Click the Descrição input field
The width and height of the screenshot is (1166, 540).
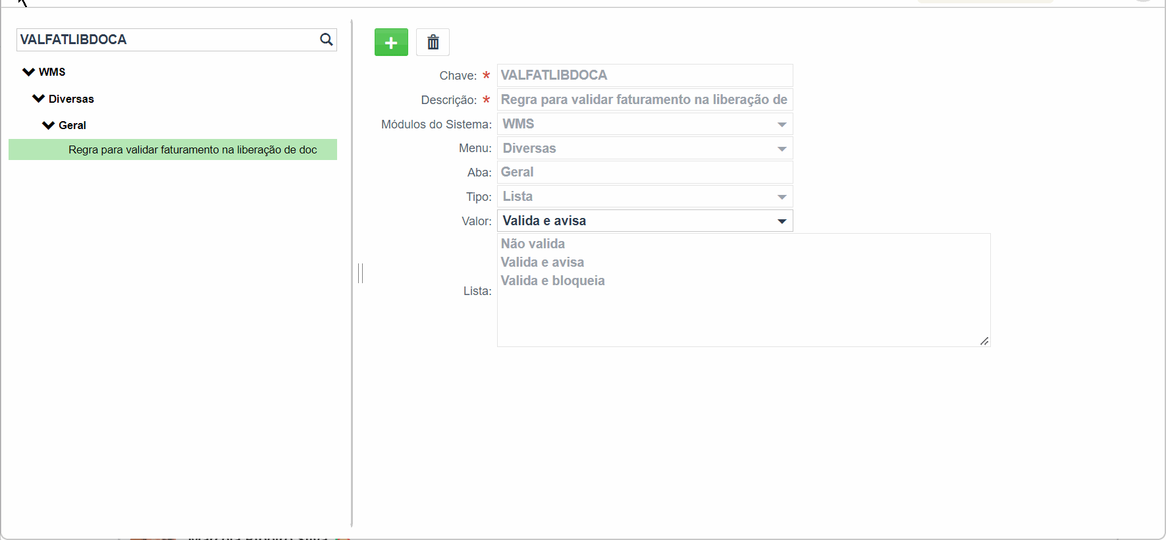(645, 99)
